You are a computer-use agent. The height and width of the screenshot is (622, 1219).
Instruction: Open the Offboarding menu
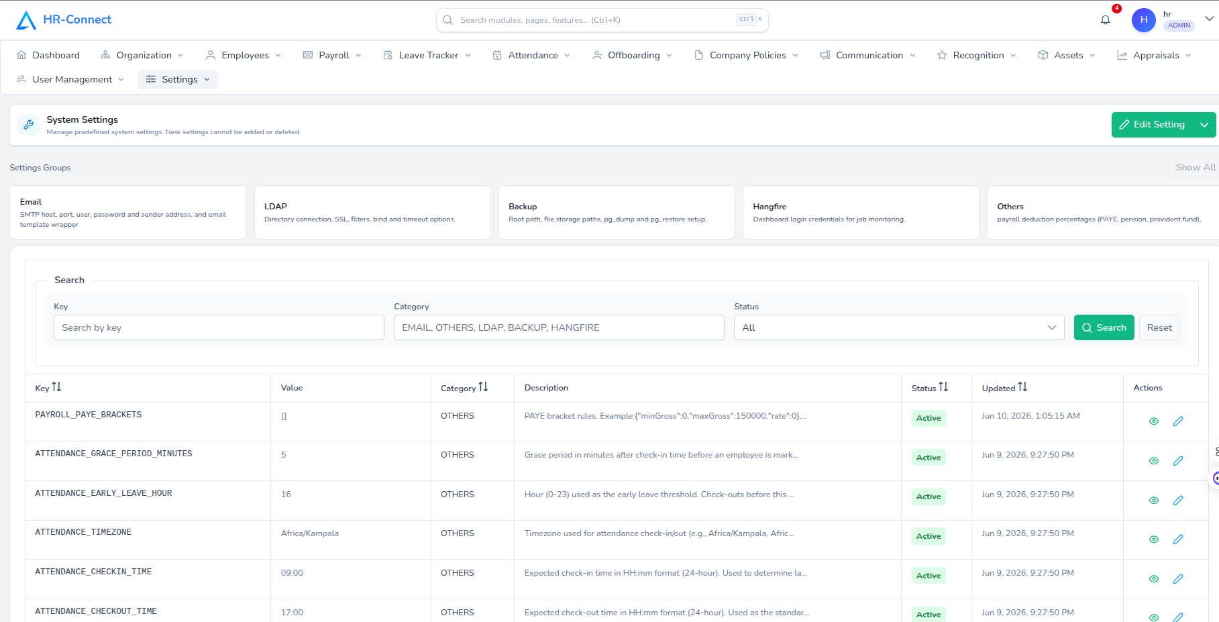click(x=632, y=55)
